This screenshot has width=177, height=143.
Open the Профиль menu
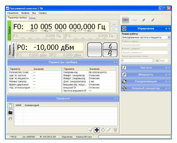(25, 13)
